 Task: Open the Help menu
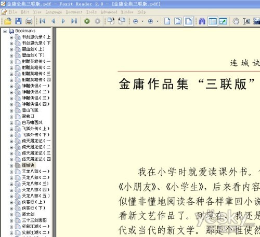pos(141,12)
